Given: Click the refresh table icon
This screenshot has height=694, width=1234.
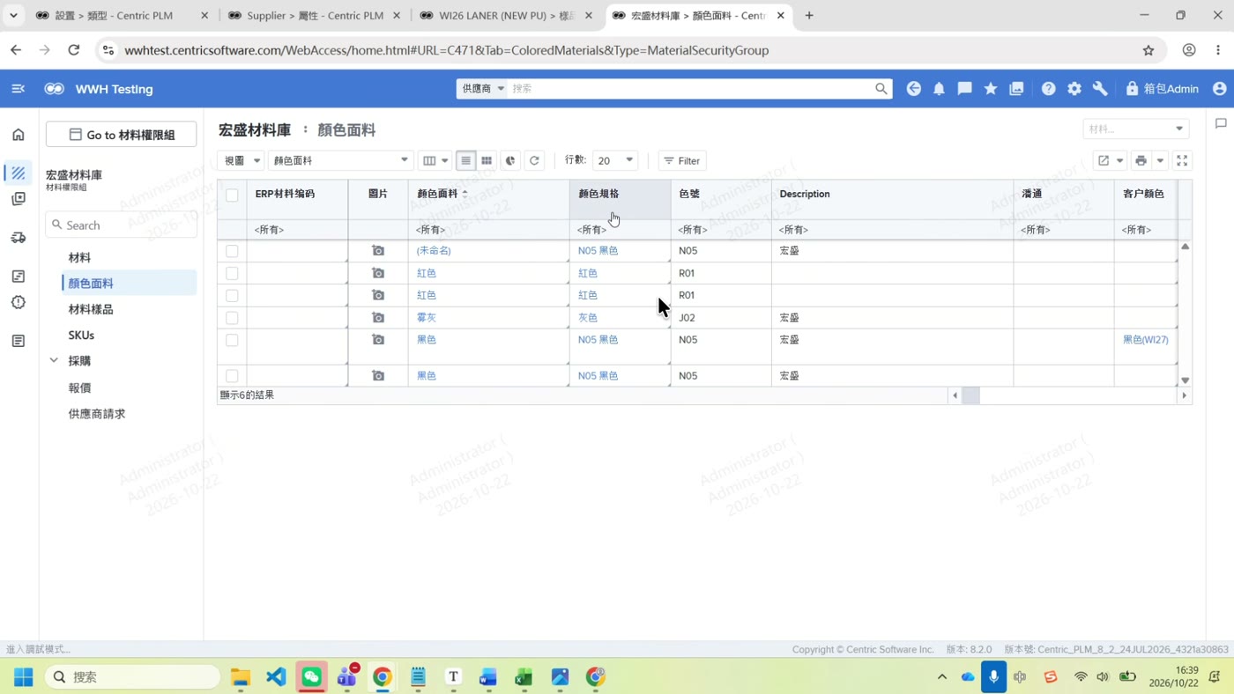Looking at the screenshot, I should coord(534,160).
